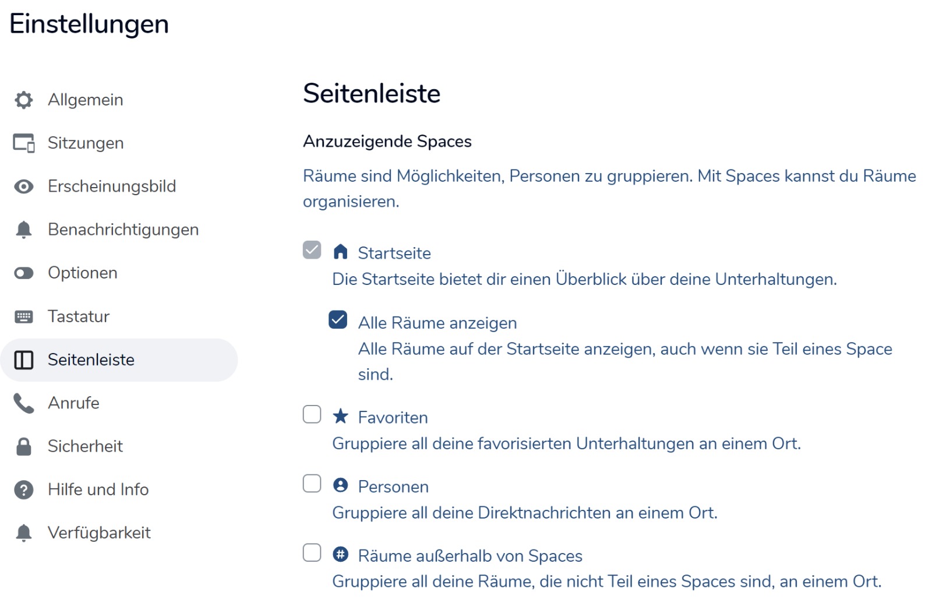Click the keyboard icon for Tastatur
This screenshot has height=599, width=932.
(x=24, y=316)
